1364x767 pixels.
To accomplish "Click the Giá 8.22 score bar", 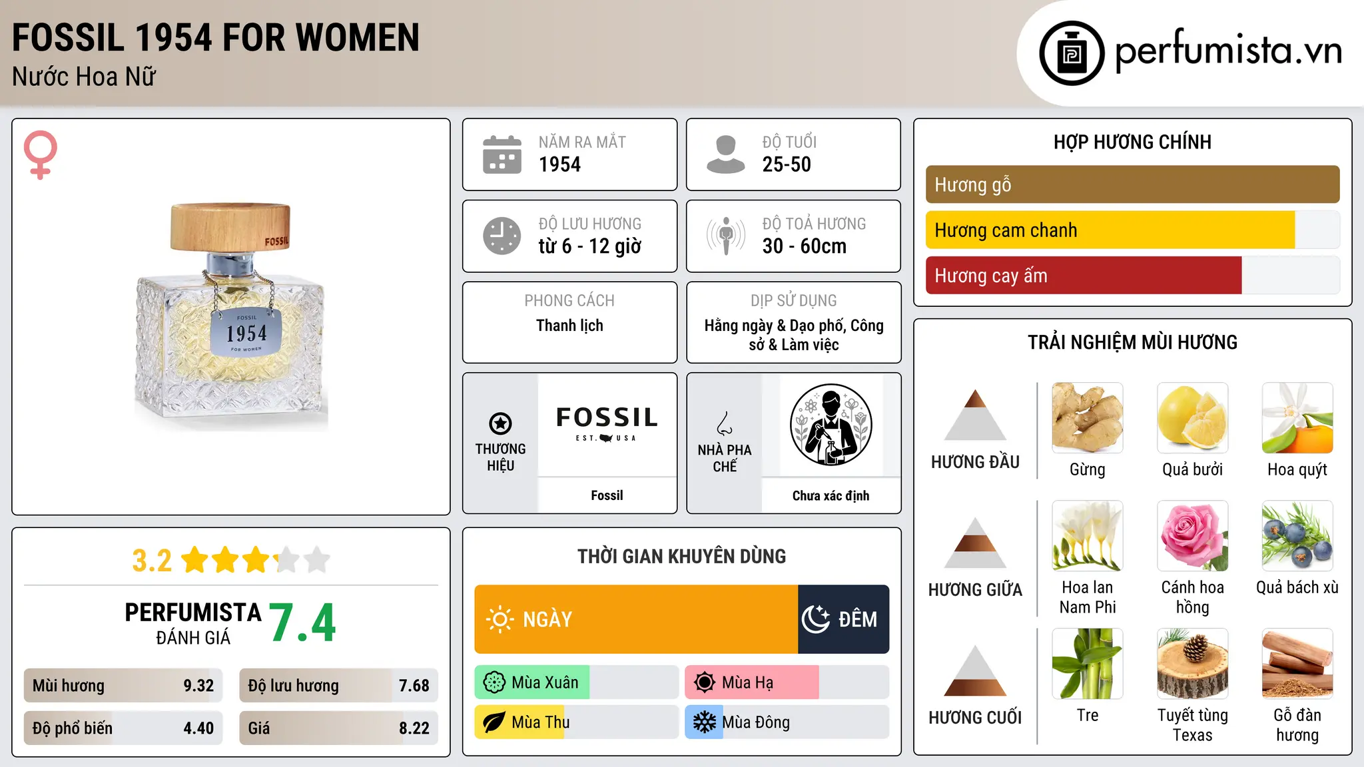I will (338, 728).
